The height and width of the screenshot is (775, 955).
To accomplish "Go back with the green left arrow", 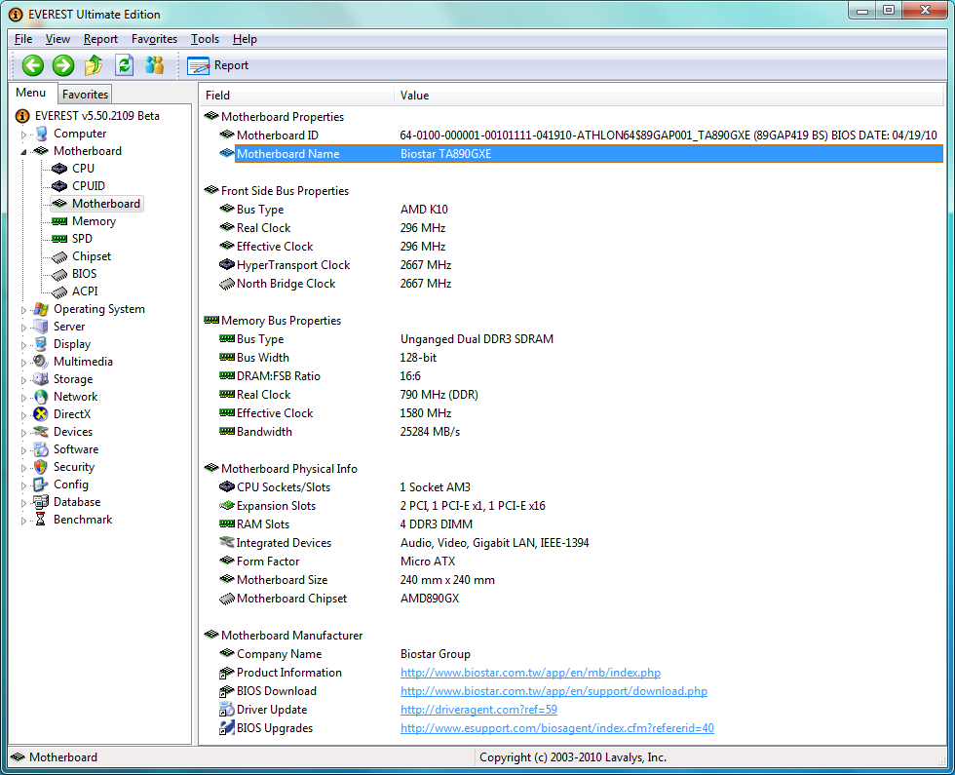I will click(33, 65).
